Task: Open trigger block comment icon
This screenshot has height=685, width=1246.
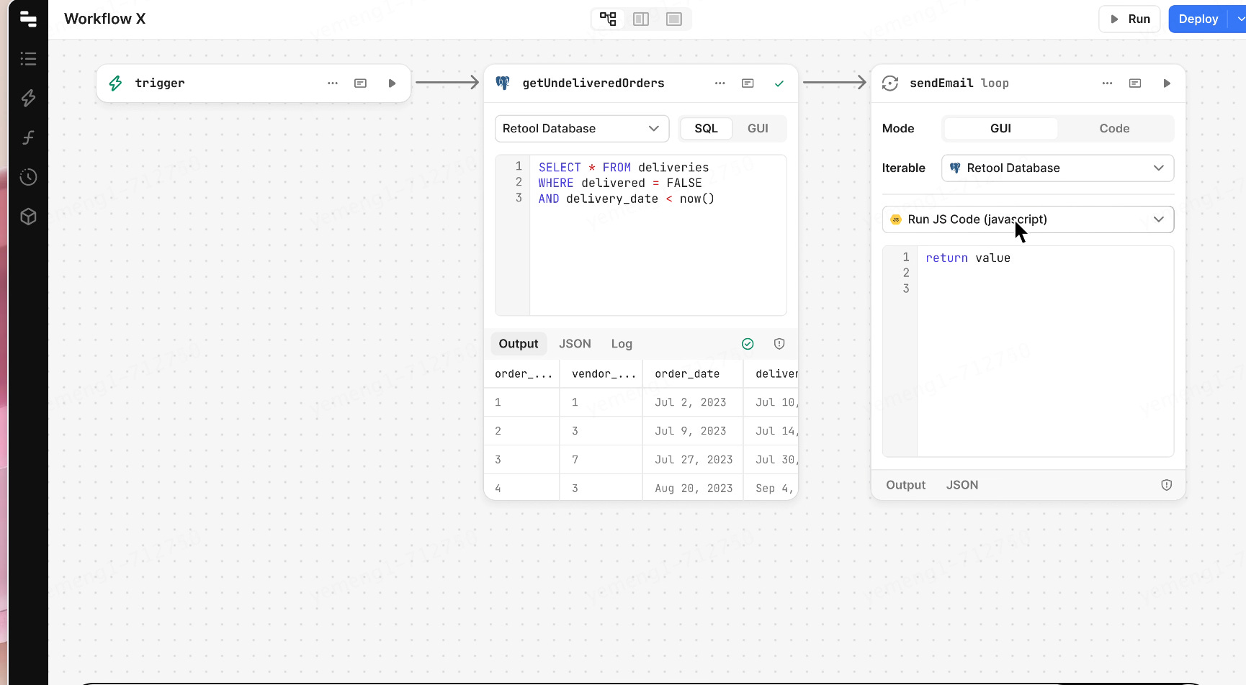Action: 361,83
